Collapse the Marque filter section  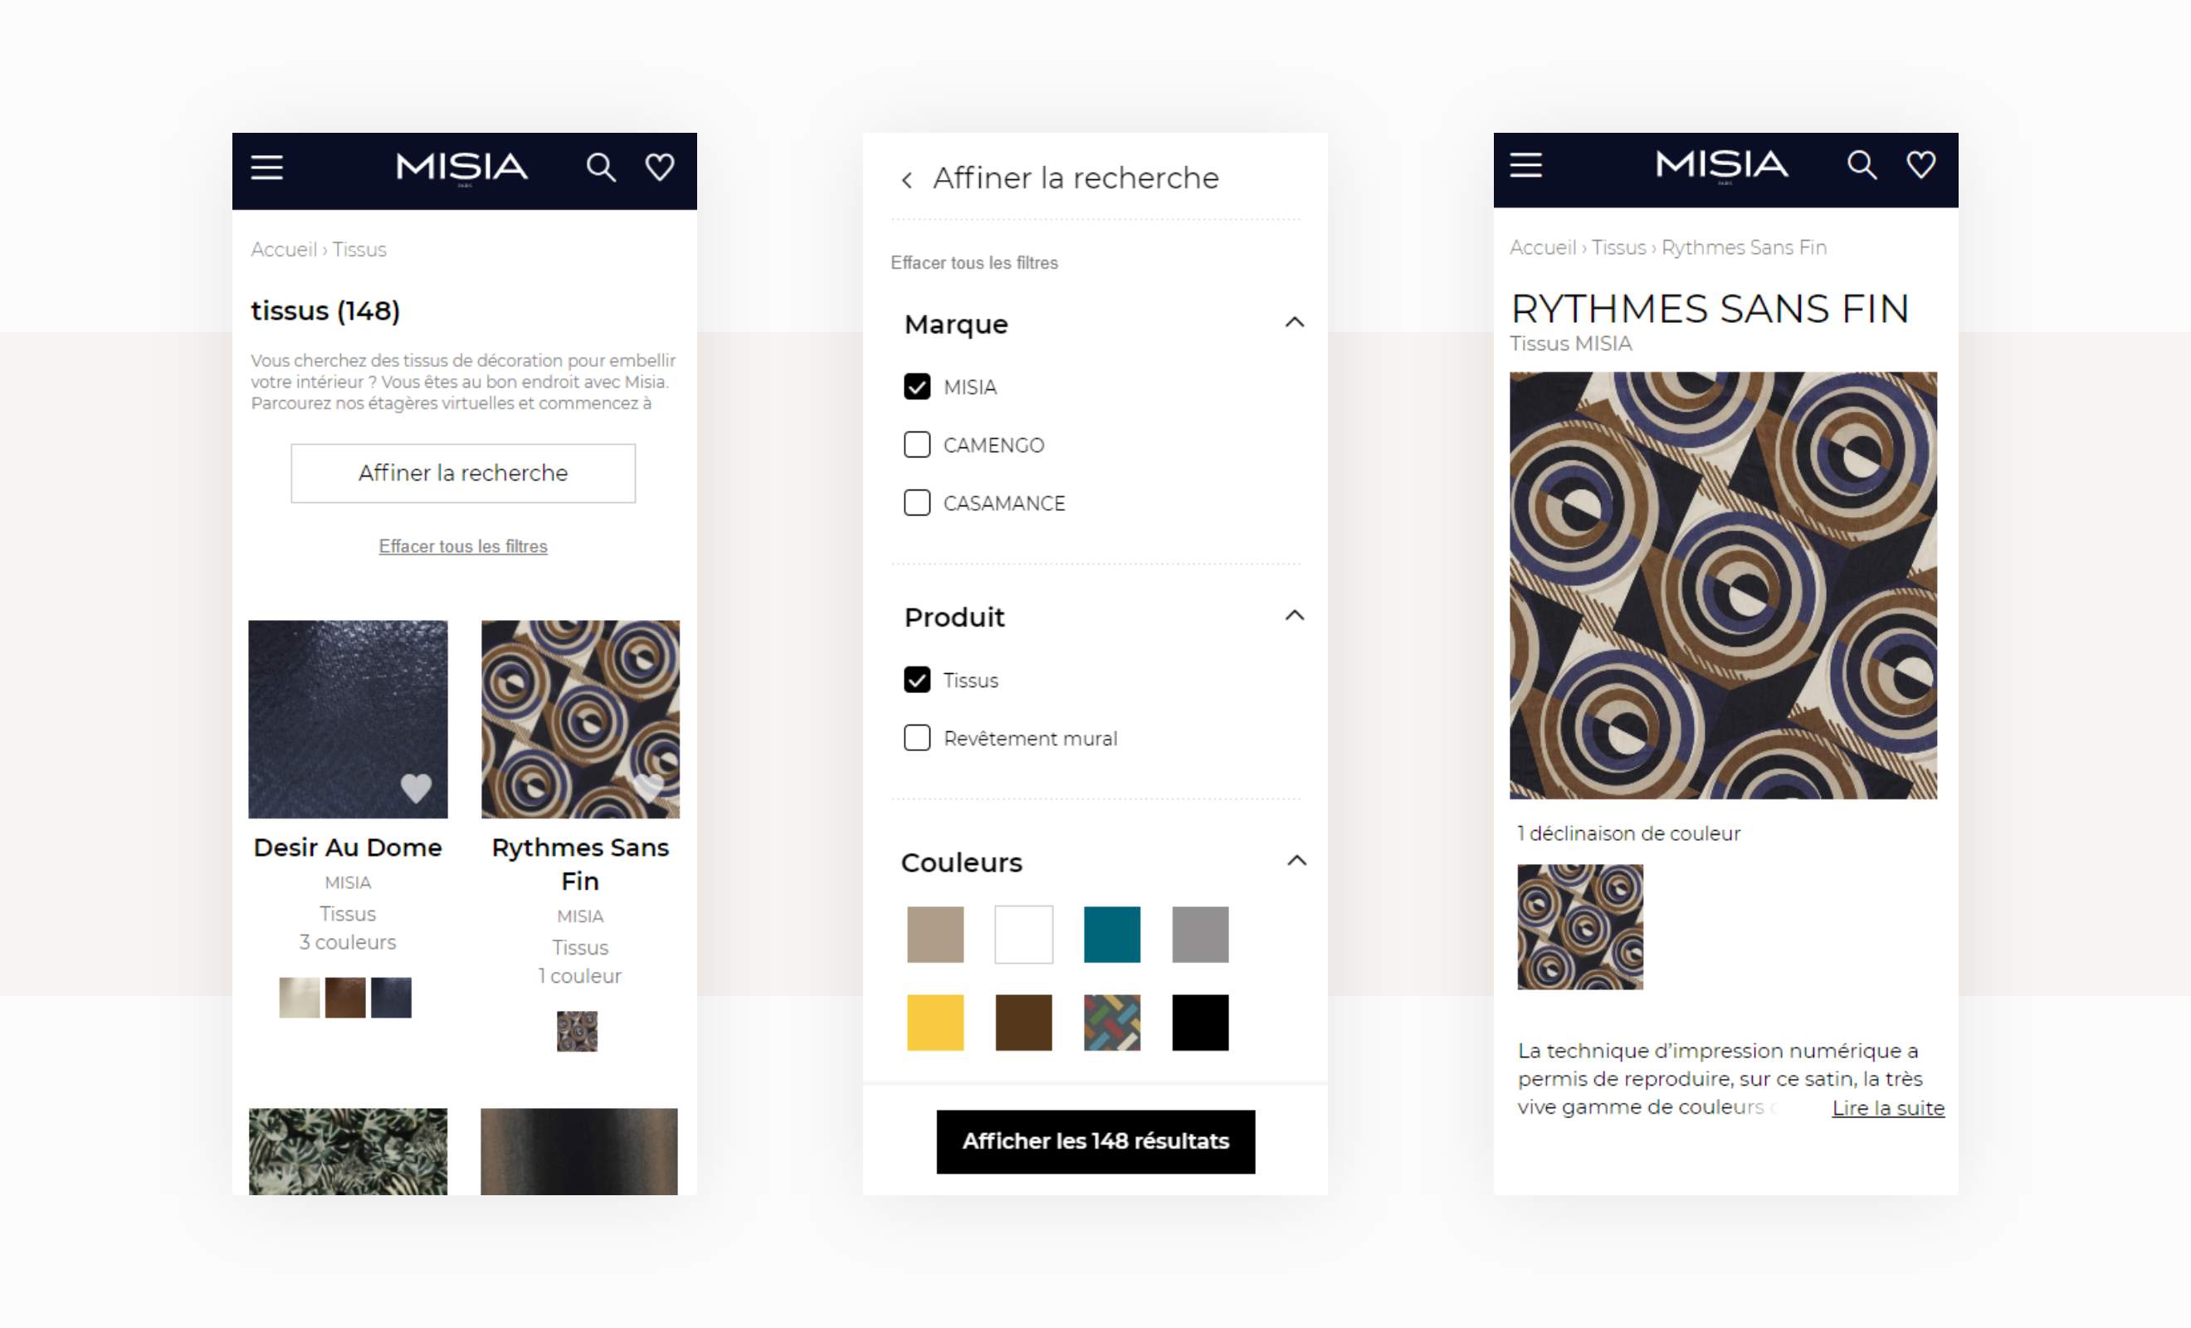point(1295,323)
